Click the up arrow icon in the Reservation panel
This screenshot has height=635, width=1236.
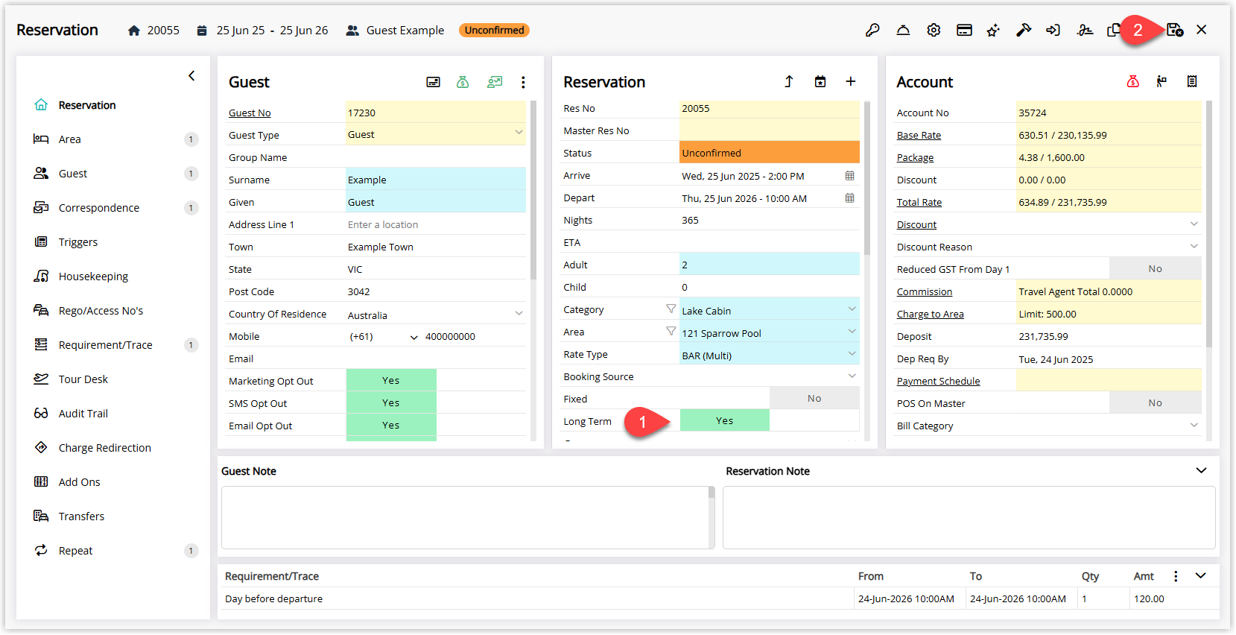789,81
